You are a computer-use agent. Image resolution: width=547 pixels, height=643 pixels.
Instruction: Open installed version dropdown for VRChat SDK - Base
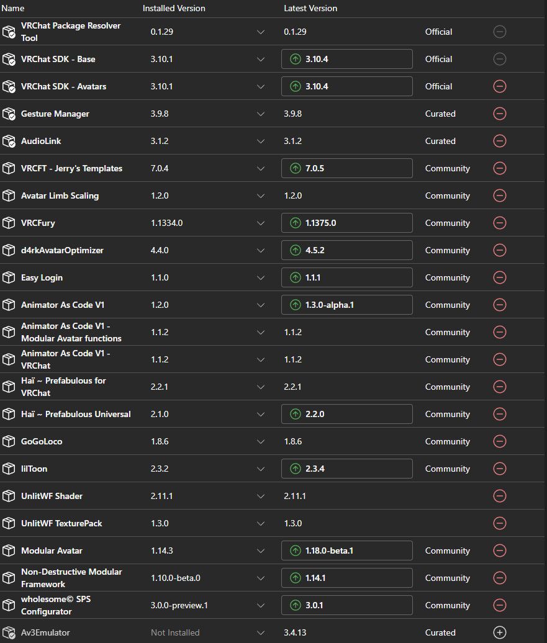[261, 59]
